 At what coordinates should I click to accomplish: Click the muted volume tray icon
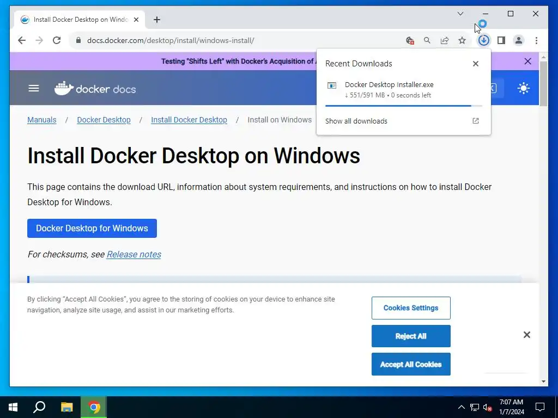pos(488,407)
